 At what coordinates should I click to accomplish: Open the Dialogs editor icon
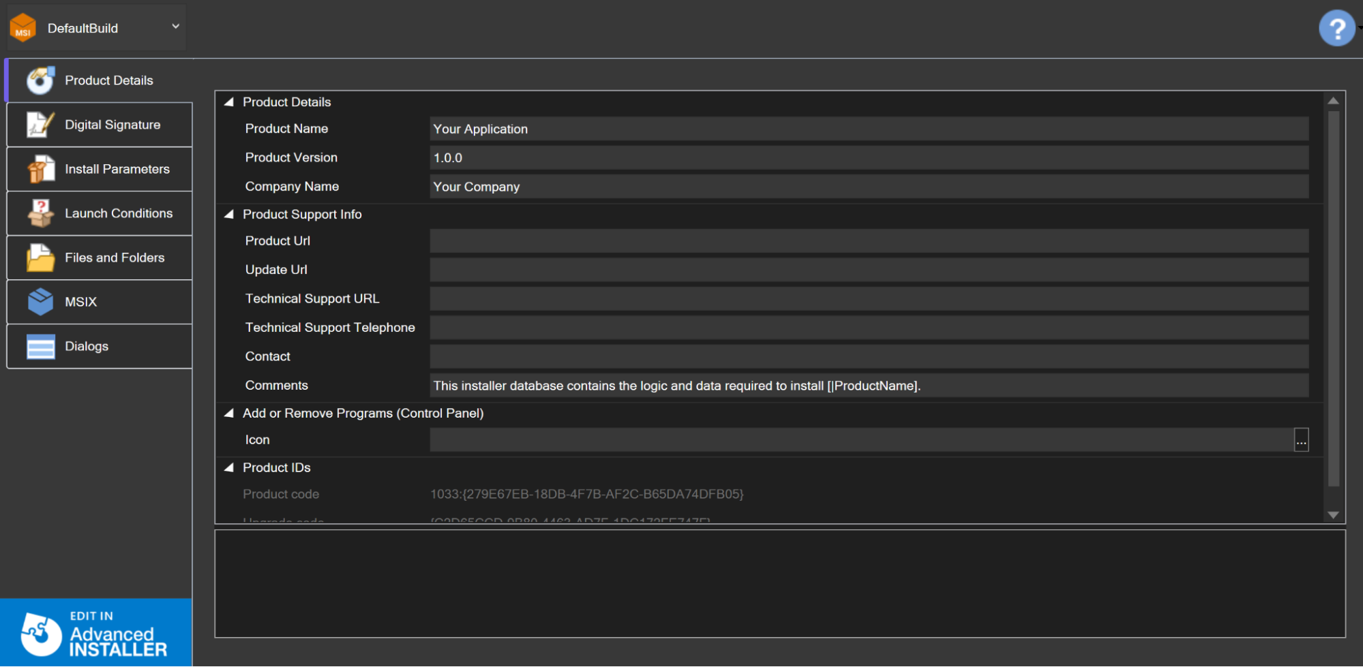tap(40, 345)
